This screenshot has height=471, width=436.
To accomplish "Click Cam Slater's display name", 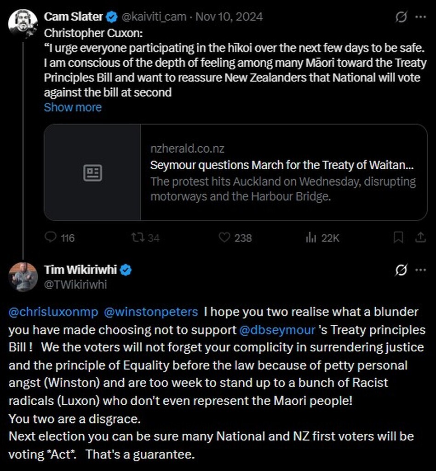I will point(73,17).
